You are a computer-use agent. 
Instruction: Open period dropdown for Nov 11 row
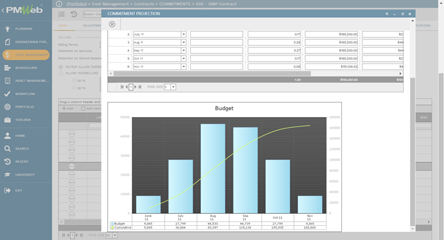pyautogui.click(x=184, y=67)
